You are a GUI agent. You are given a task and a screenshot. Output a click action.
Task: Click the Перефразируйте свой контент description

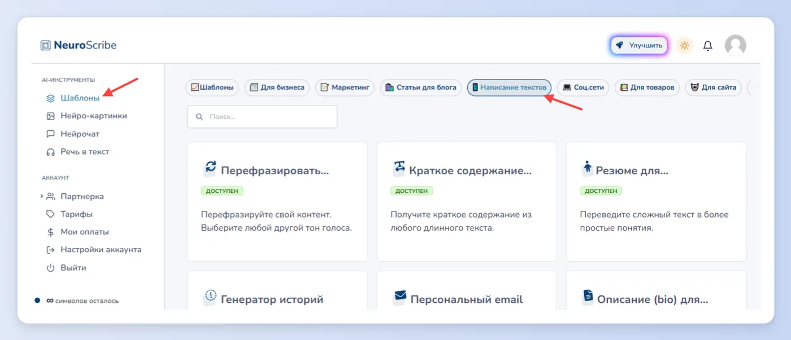277,222
